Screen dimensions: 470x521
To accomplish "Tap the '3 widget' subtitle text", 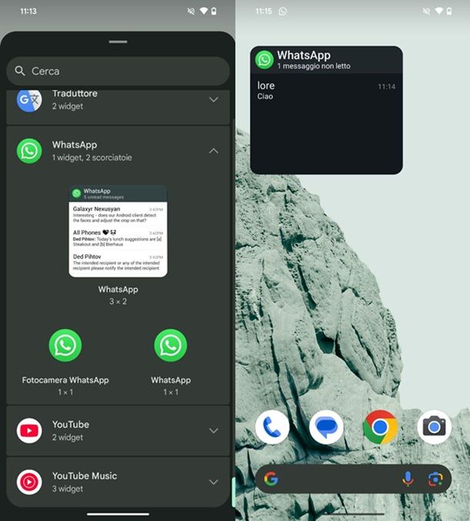I will point(68,489).
